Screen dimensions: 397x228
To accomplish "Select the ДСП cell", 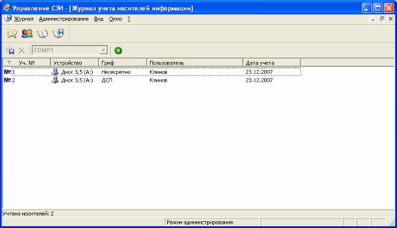I will point(107,81).
